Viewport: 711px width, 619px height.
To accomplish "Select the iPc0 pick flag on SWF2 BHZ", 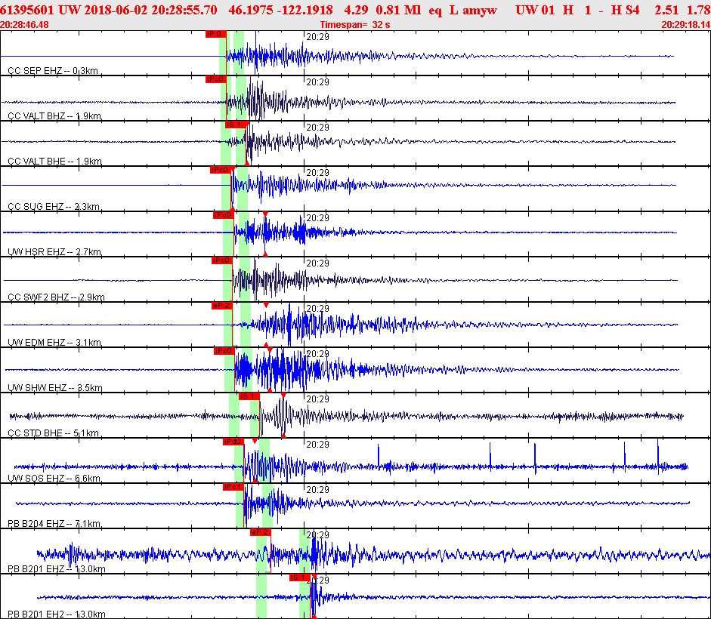I will click(222, 260).
